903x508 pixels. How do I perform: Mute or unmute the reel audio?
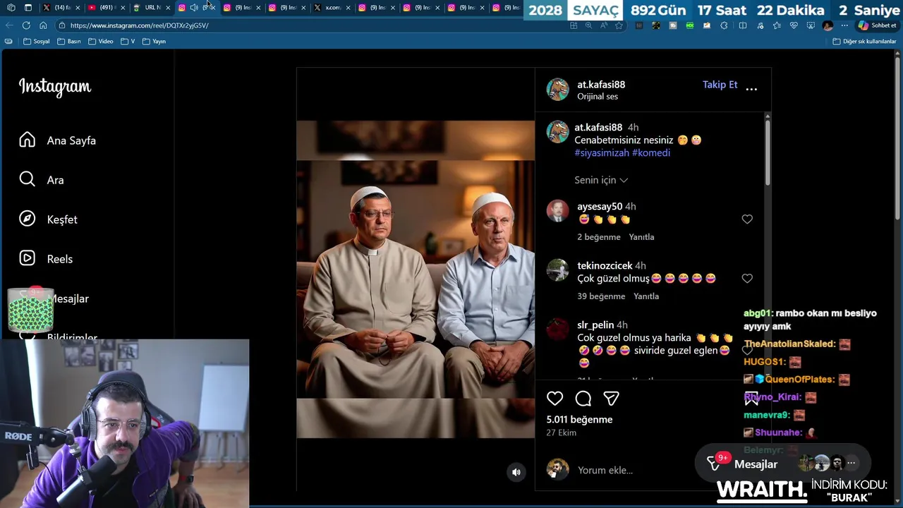click(516, 473)
